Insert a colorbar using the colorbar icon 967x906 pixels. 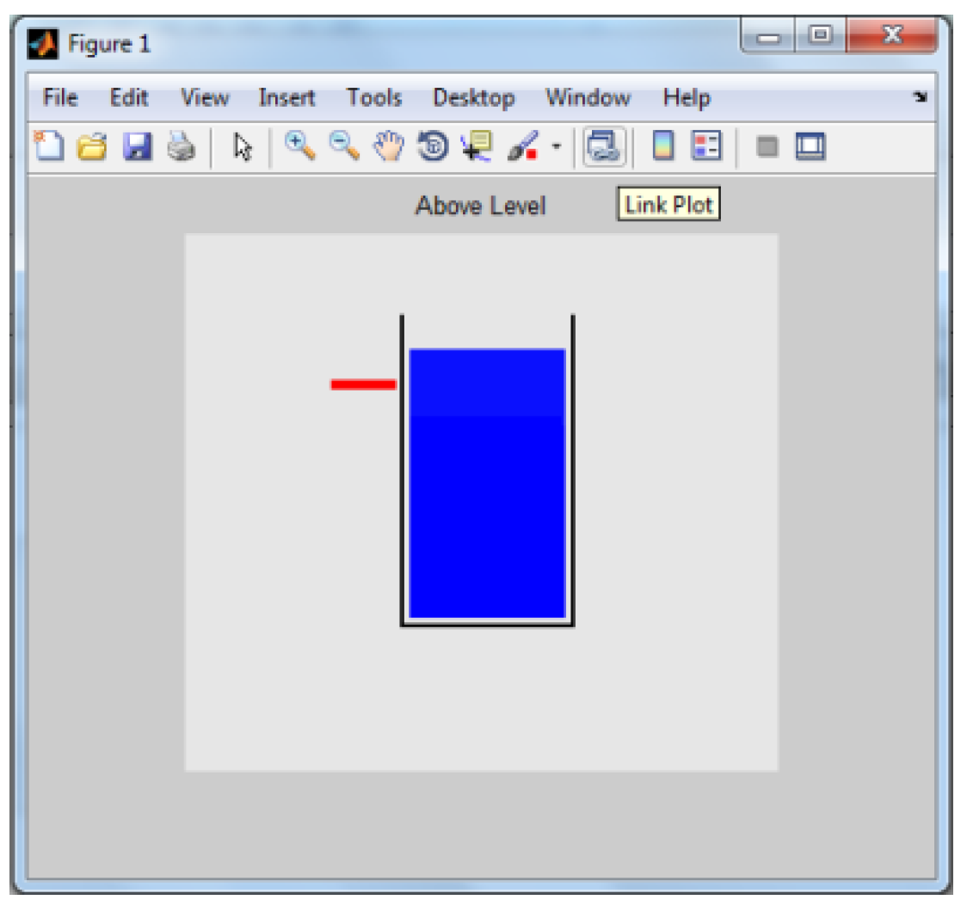pos(662,147)
